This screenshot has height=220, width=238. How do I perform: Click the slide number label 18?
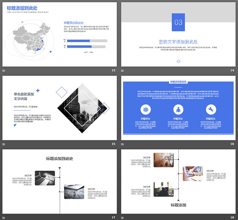point(232,217)
